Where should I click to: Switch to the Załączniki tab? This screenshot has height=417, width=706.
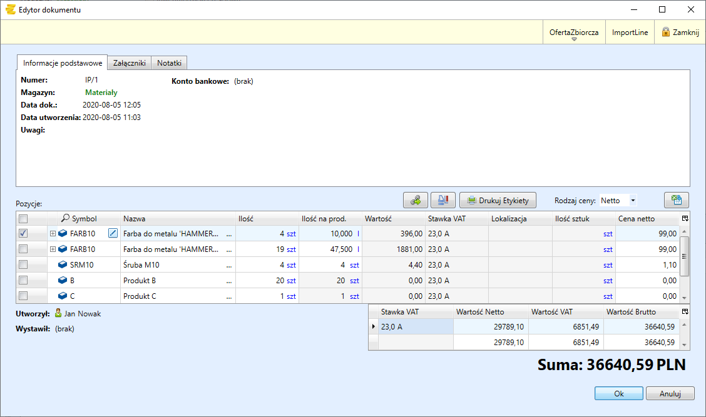[129, 63]
